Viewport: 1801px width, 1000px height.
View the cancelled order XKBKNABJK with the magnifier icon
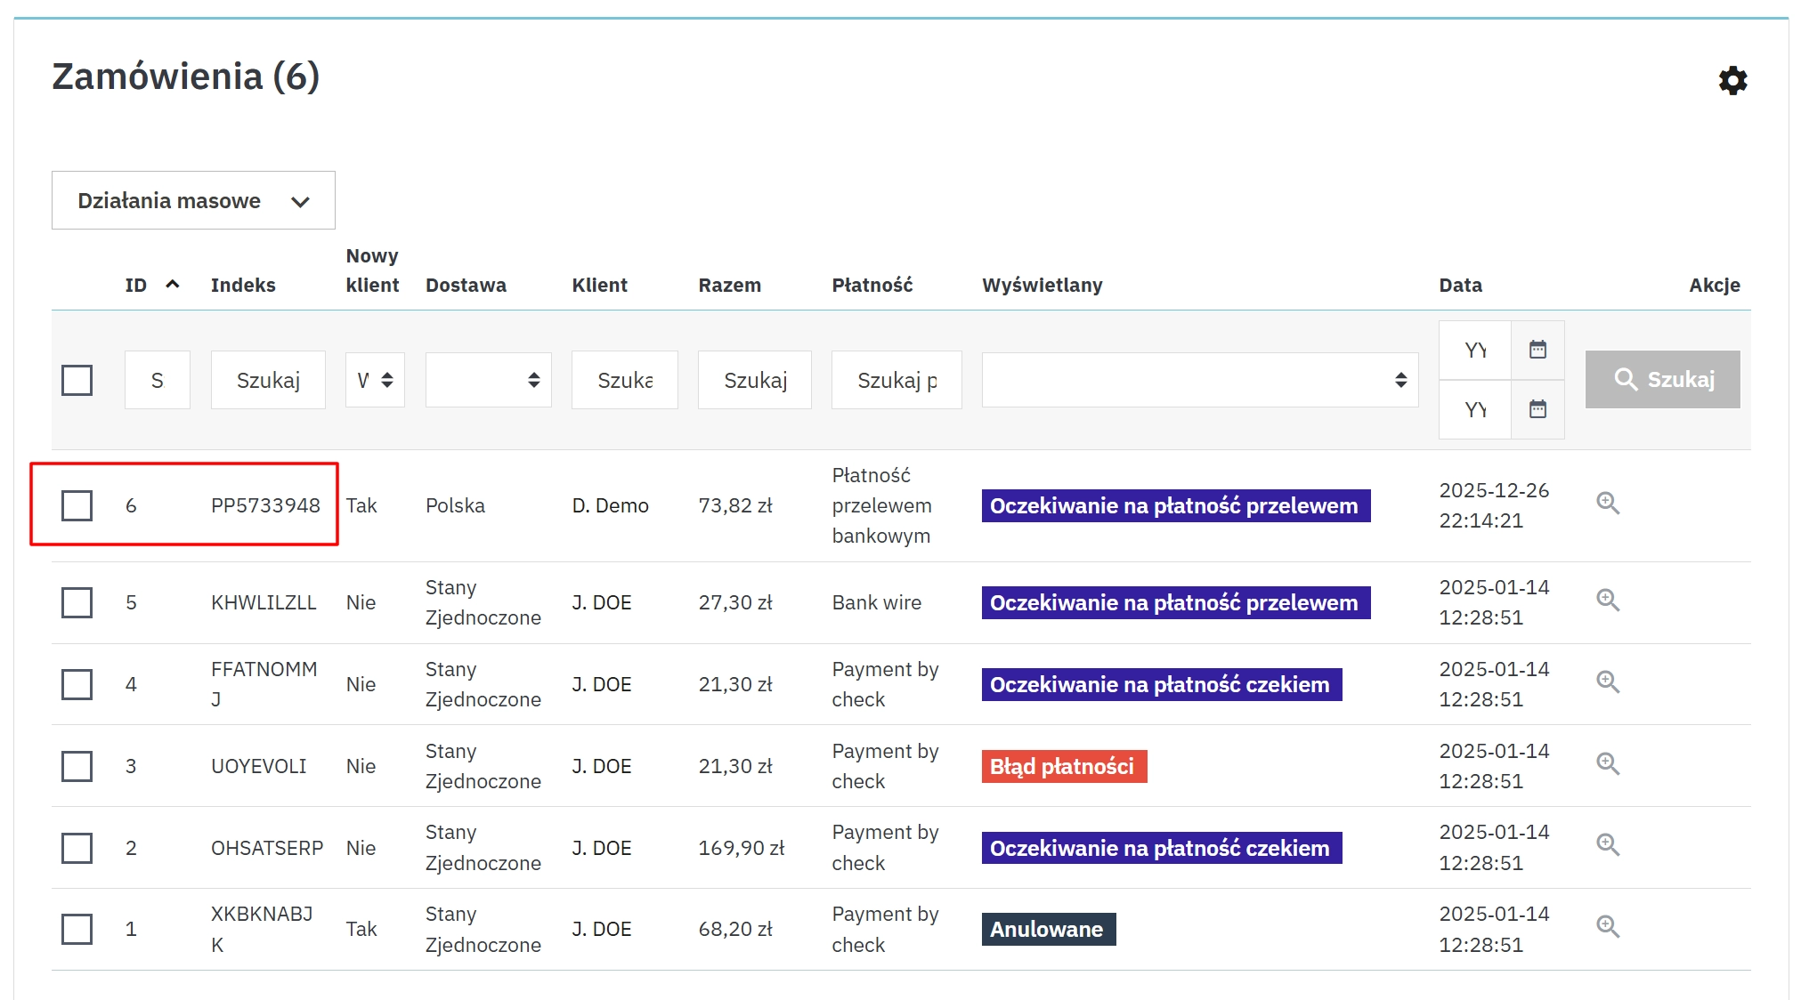click(x=1608, y=927)
